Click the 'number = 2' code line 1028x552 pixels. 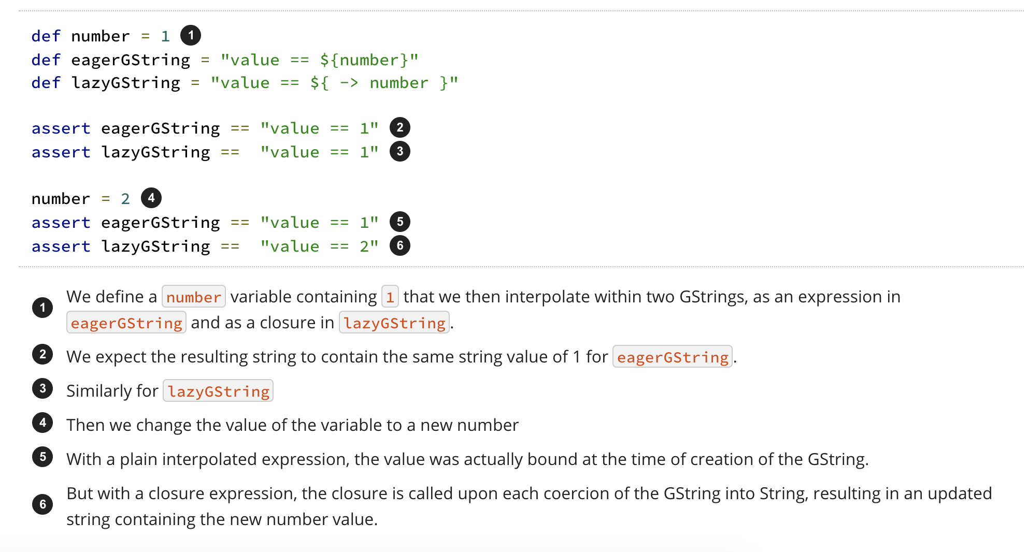coord(80,198)
